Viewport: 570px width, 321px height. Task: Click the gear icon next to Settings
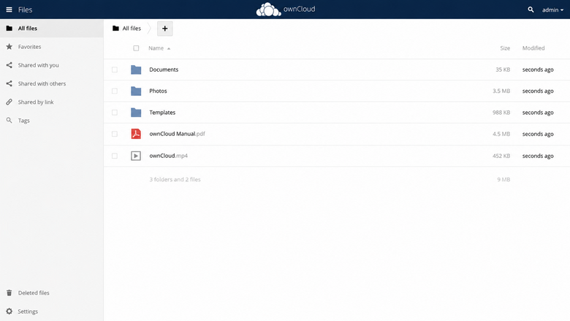point(9,311)
